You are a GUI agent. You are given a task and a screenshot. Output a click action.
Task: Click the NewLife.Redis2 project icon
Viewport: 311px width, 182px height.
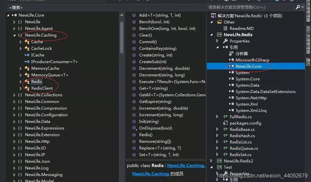point(219,161)
